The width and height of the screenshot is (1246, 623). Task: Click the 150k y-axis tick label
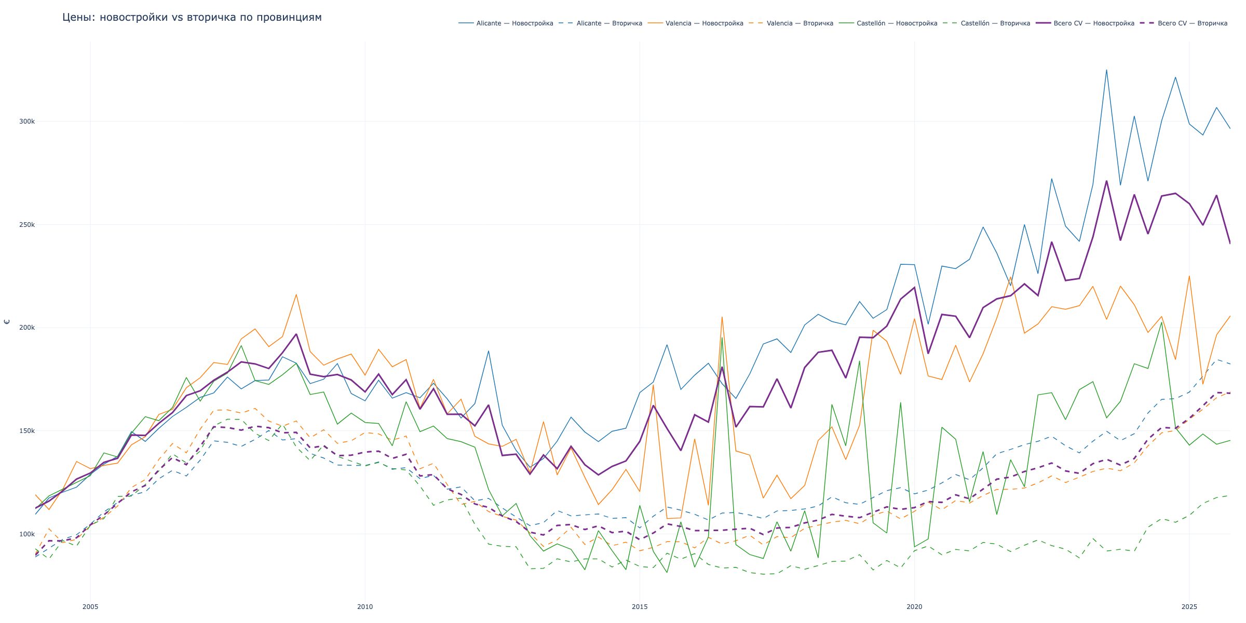pos(27,431)
